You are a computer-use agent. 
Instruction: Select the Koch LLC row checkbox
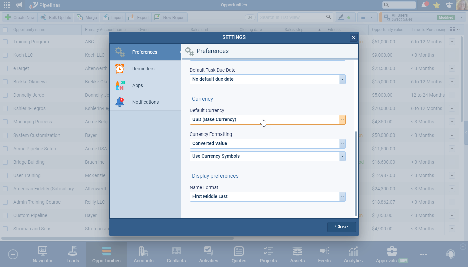pyautogui.click(x=5, y=55)
